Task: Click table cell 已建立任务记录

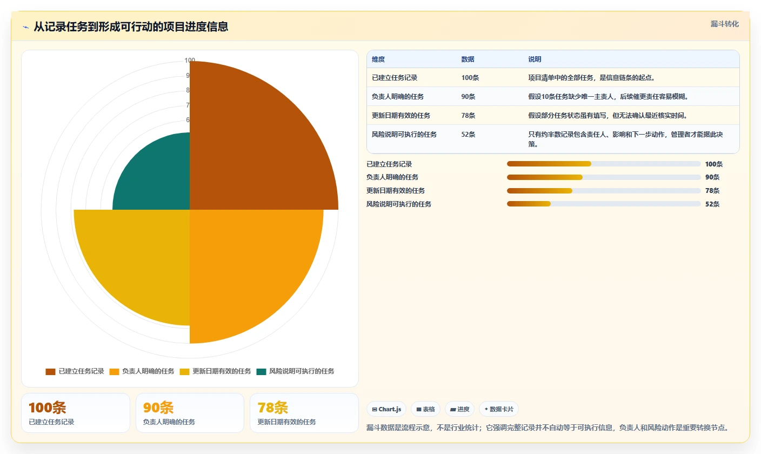Action: coord(395,78)
